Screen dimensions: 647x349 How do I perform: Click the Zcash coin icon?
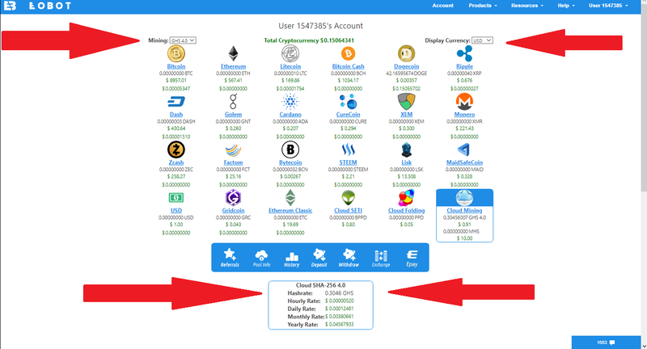coord(176,149)
